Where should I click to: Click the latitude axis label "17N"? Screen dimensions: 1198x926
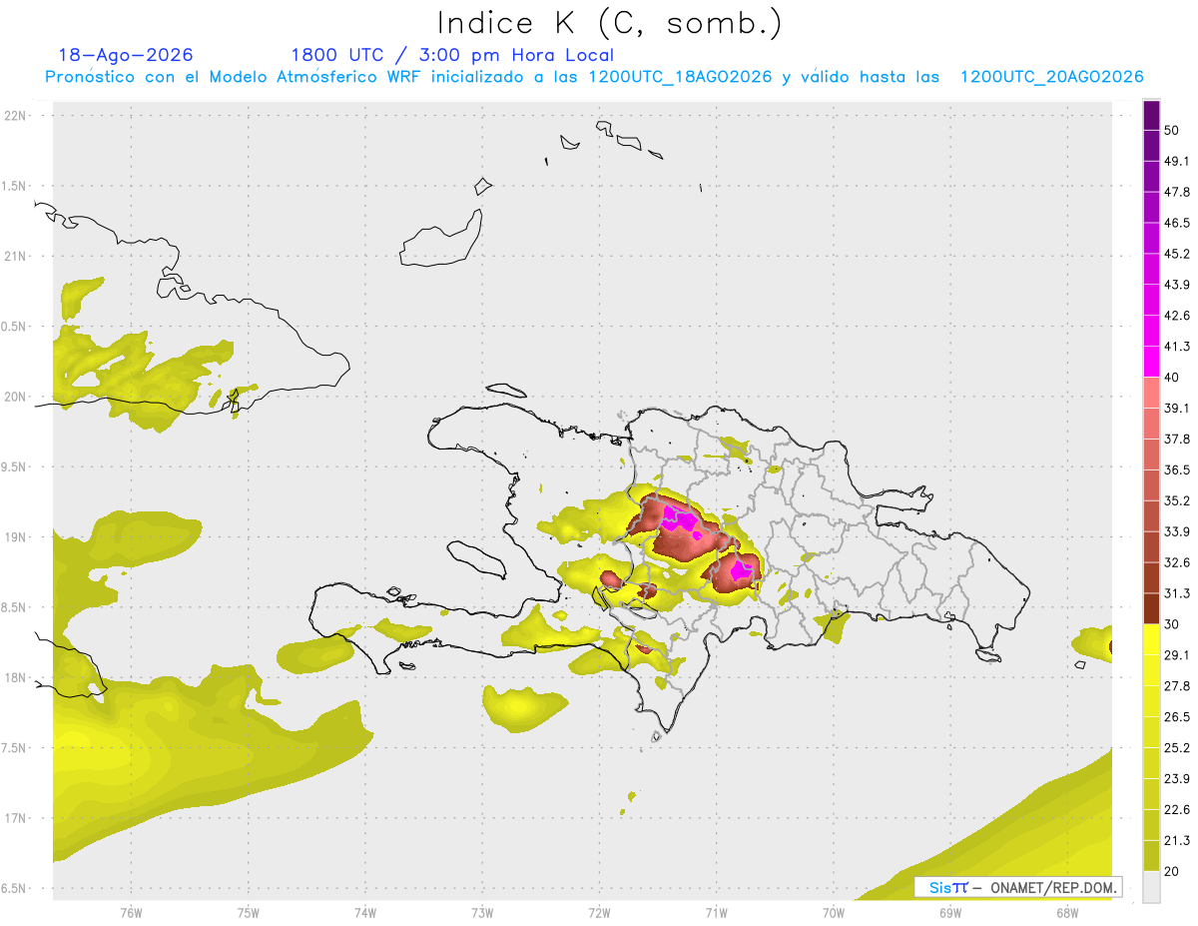pos(15,818)
